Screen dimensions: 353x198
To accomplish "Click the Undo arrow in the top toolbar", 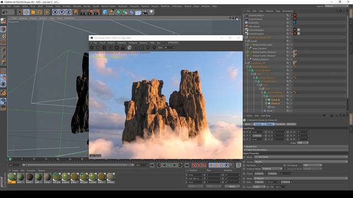I will click(x=5, y=12).
